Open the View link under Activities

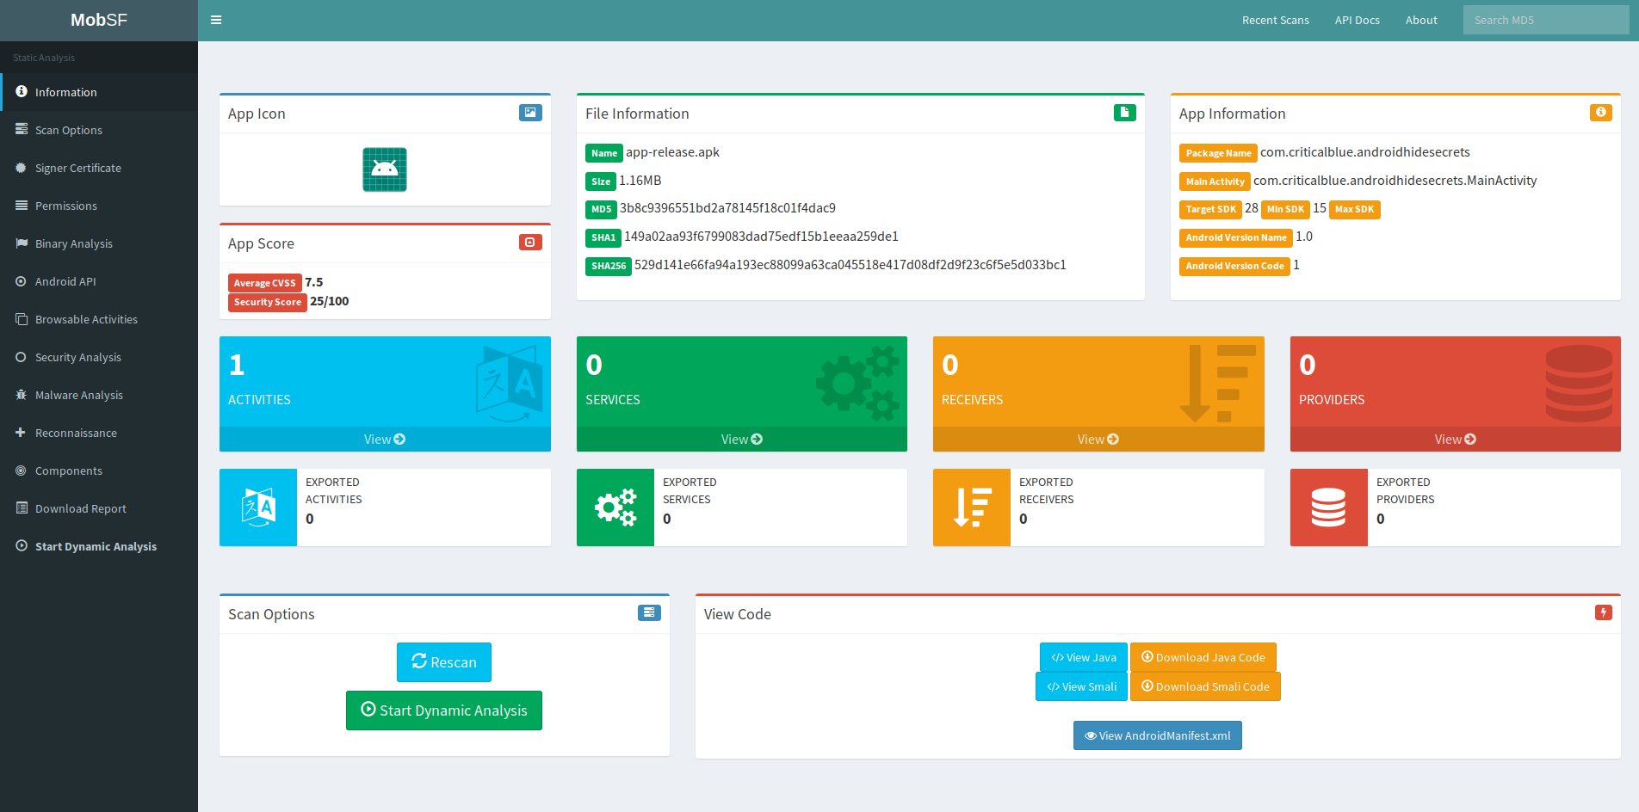(384, 440)
